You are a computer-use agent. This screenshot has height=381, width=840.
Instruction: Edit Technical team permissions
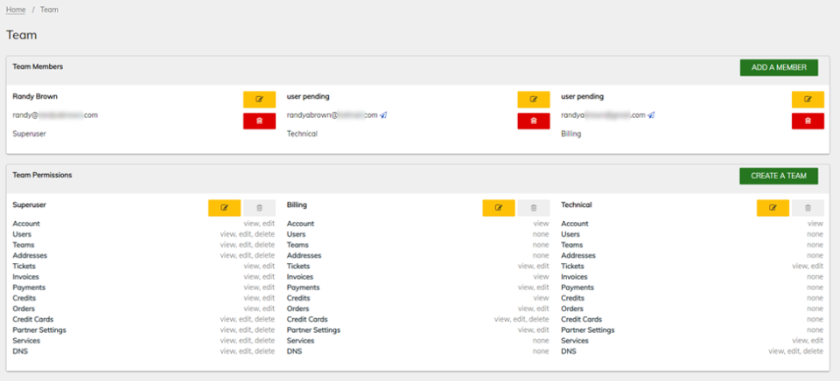coord(773,208)
